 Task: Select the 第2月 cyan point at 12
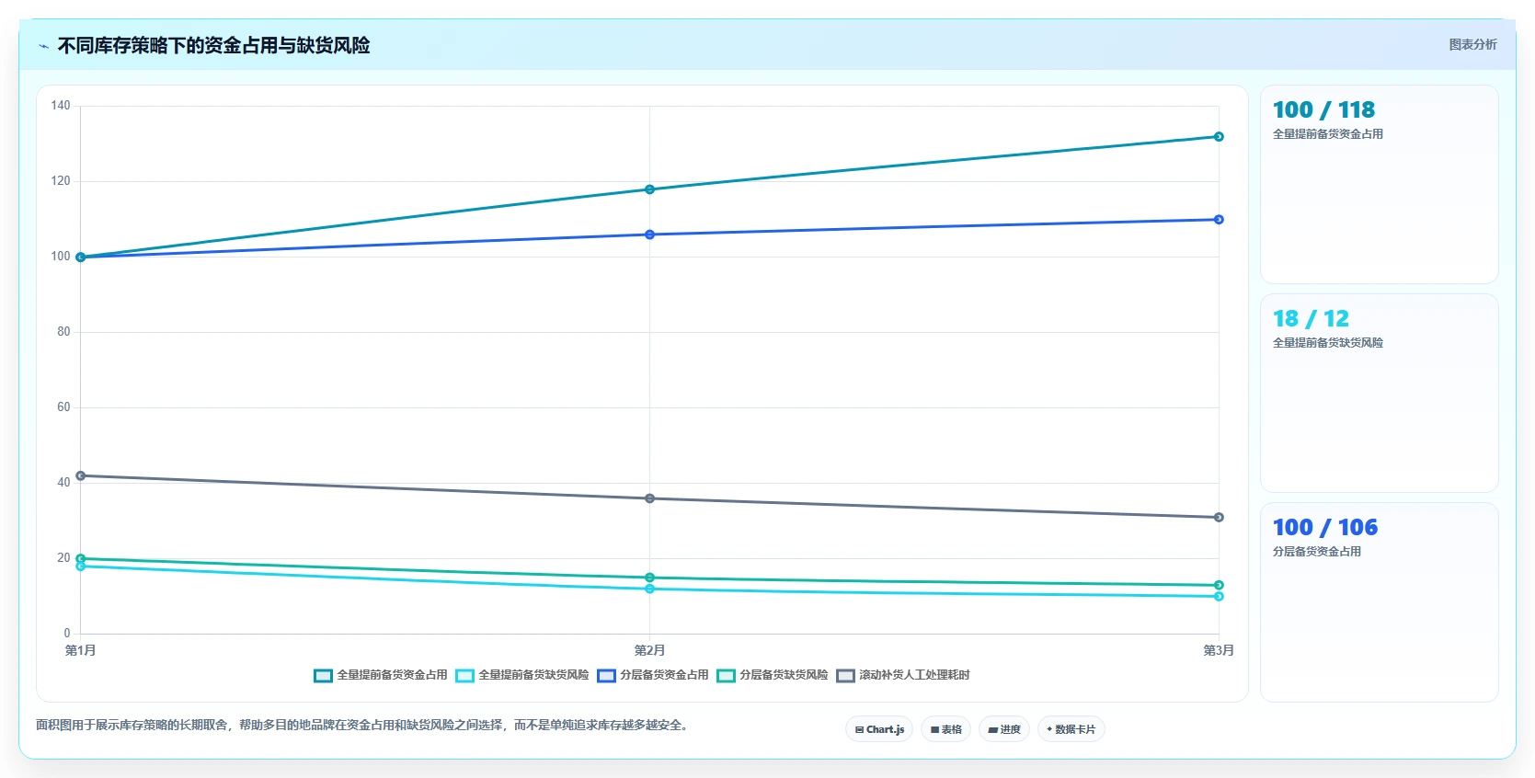649,589
